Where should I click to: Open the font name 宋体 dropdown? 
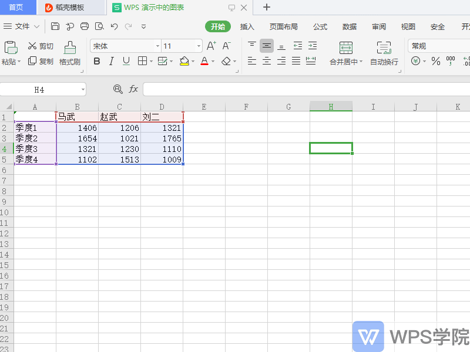[x=157, y=46]
